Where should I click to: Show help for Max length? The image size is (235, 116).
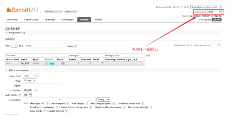[87, 104]
